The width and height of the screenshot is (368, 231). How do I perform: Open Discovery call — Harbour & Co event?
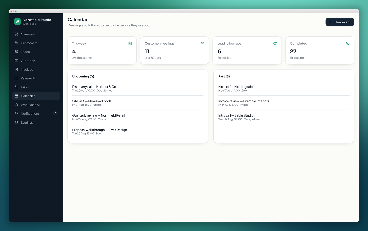(x=94, y=87)
